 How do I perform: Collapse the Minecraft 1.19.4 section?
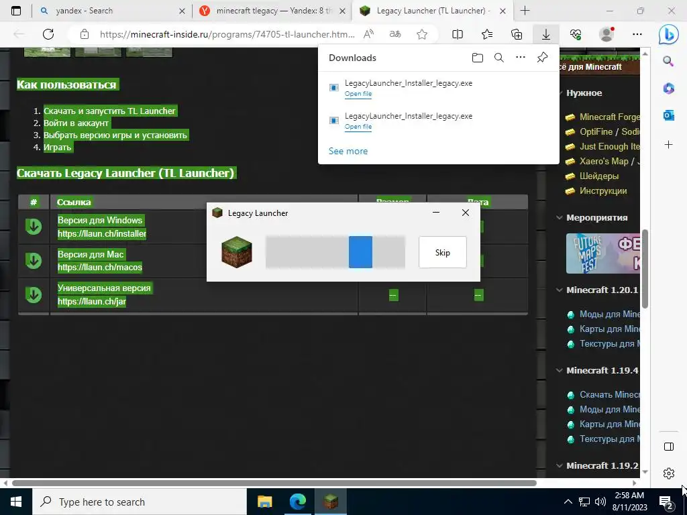(x=560, y=370)
